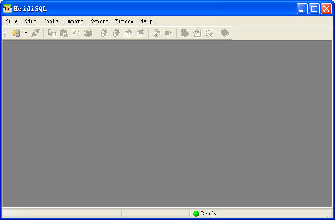Viewport: 335px width, 220px height.
Task: Open the Help menu
Action: (146, 21)
